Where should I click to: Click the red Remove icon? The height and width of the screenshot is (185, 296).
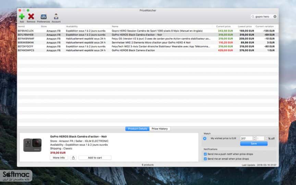coord(31,16)
